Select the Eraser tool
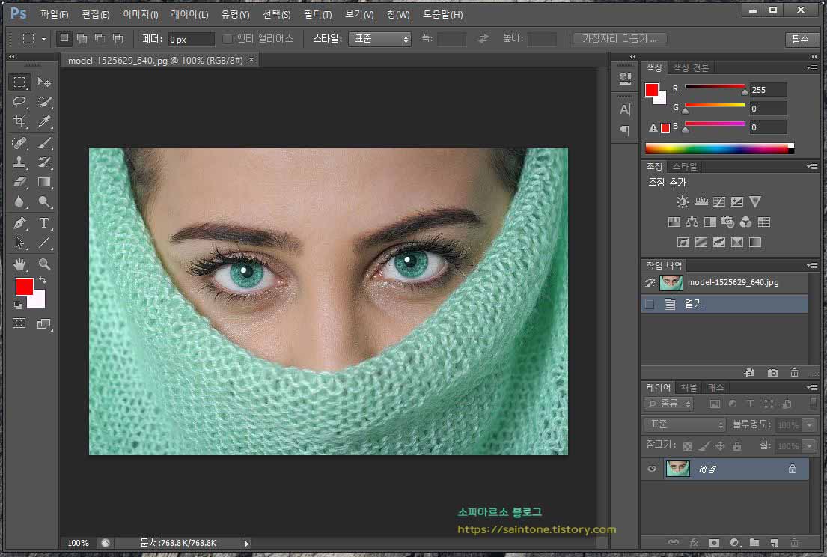The height and width of the screenshot is (557, 827). pos(19,182)
